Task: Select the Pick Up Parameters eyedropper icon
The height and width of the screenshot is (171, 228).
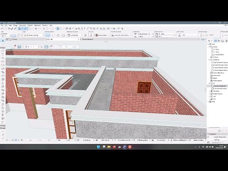Action: (12, 28)
